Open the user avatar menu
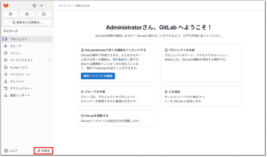This screenshot has width=267, height=157. (48, 6)
